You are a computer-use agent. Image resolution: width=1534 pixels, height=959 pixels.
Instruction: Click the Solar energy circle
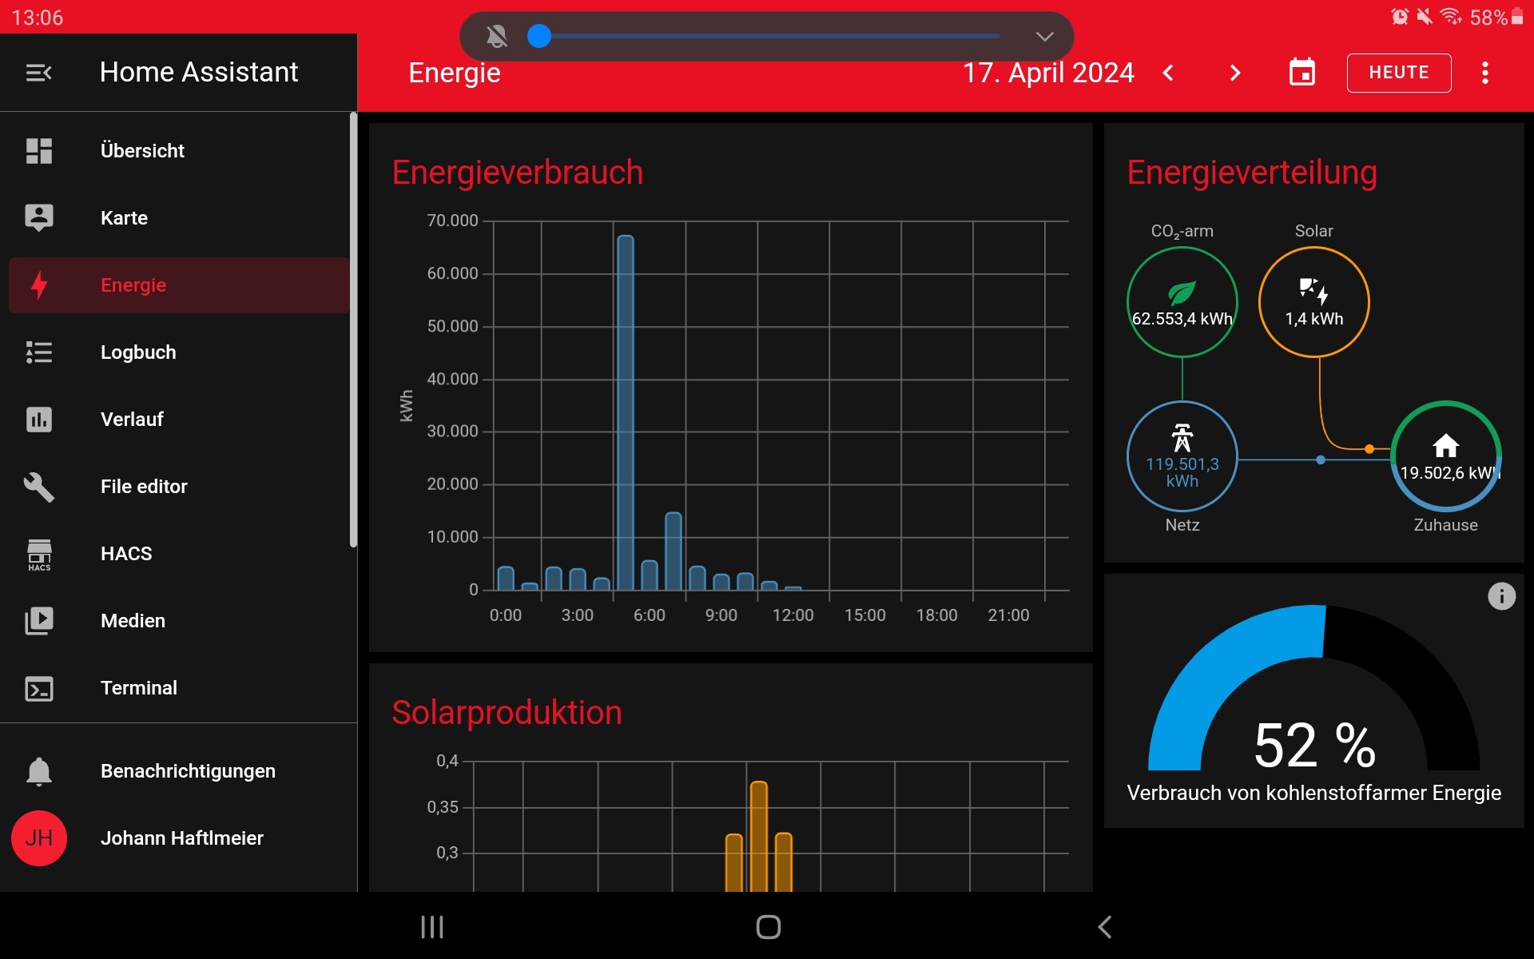1313,302
